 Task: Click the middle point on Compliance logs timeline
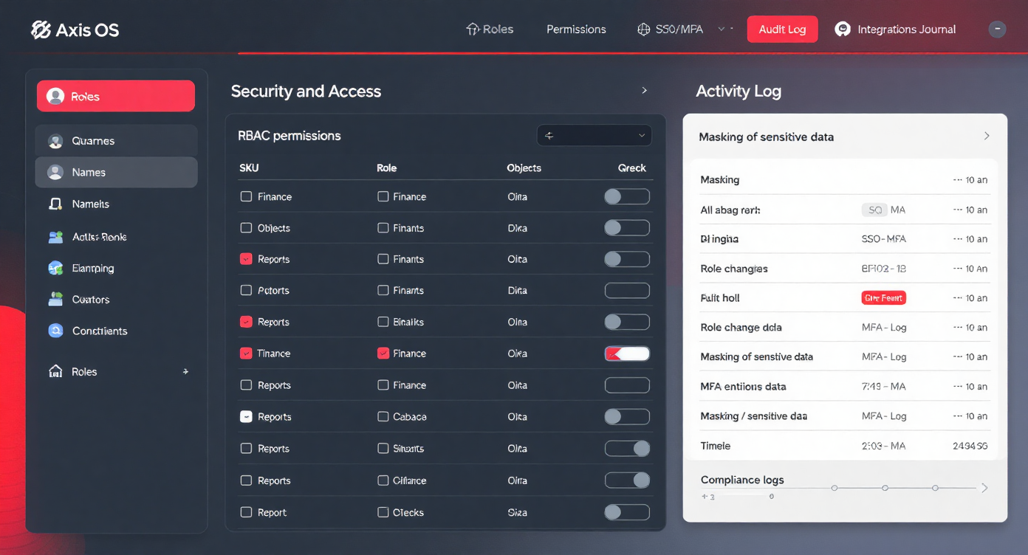click(x=885, y=488)
